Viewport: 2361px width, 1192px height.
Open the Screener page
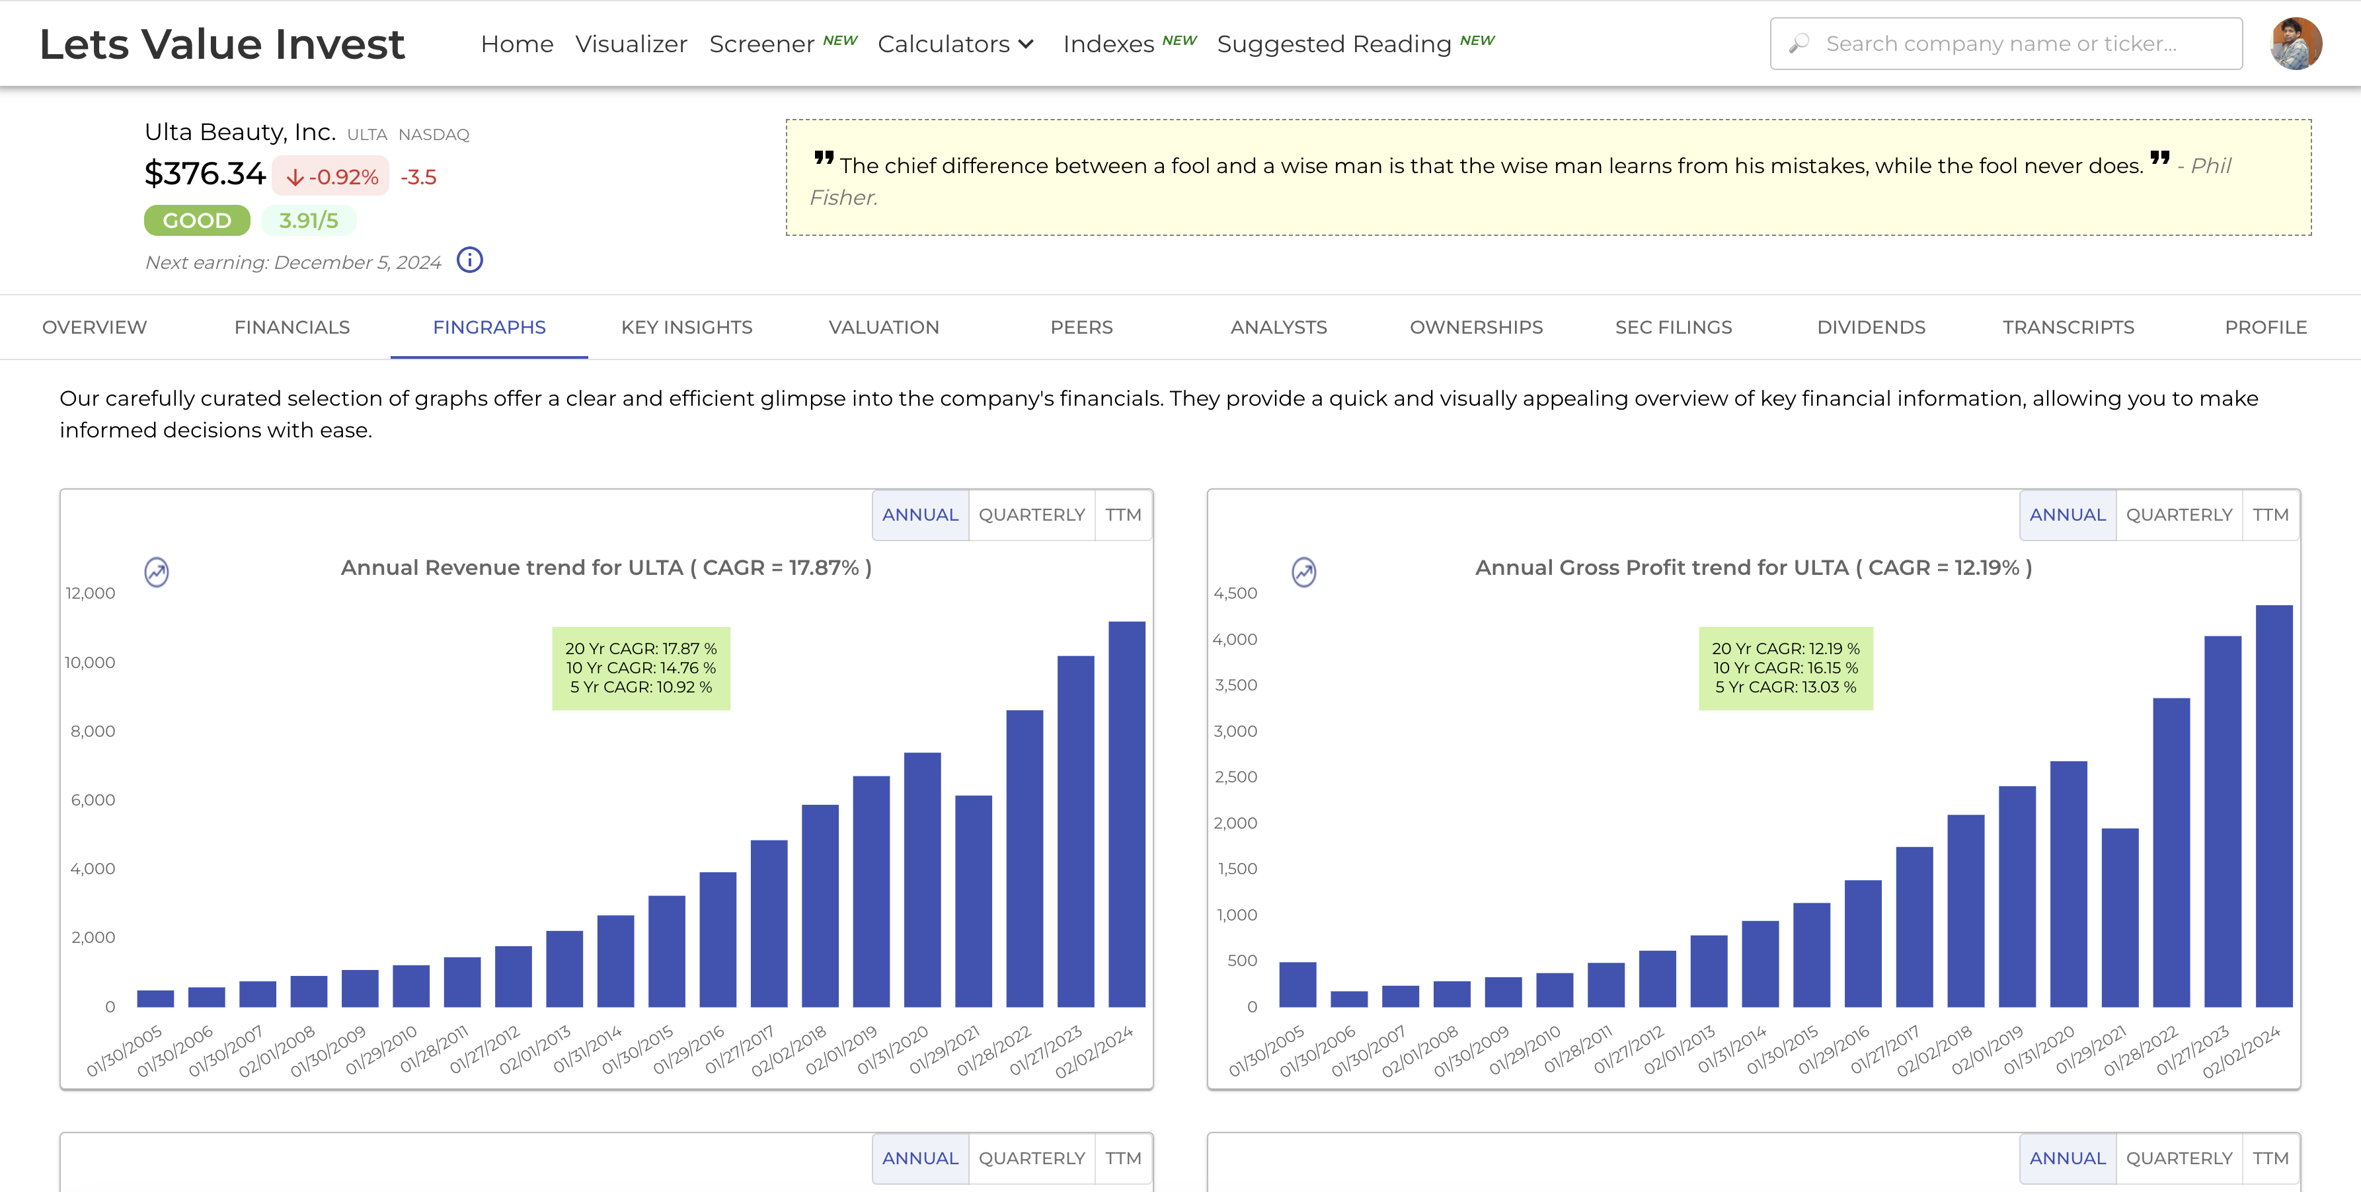point(761,44)
